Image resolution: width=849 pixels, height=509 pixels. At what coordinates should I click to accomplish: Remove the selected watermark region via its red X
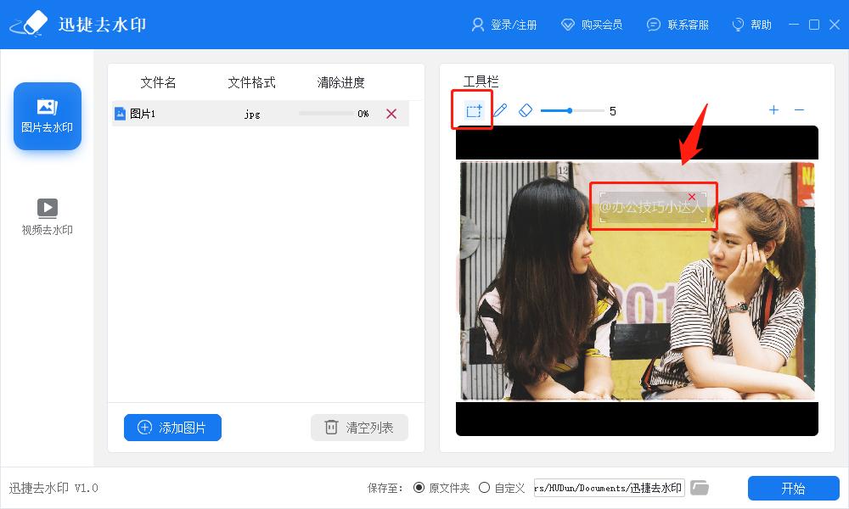(694, 196)
